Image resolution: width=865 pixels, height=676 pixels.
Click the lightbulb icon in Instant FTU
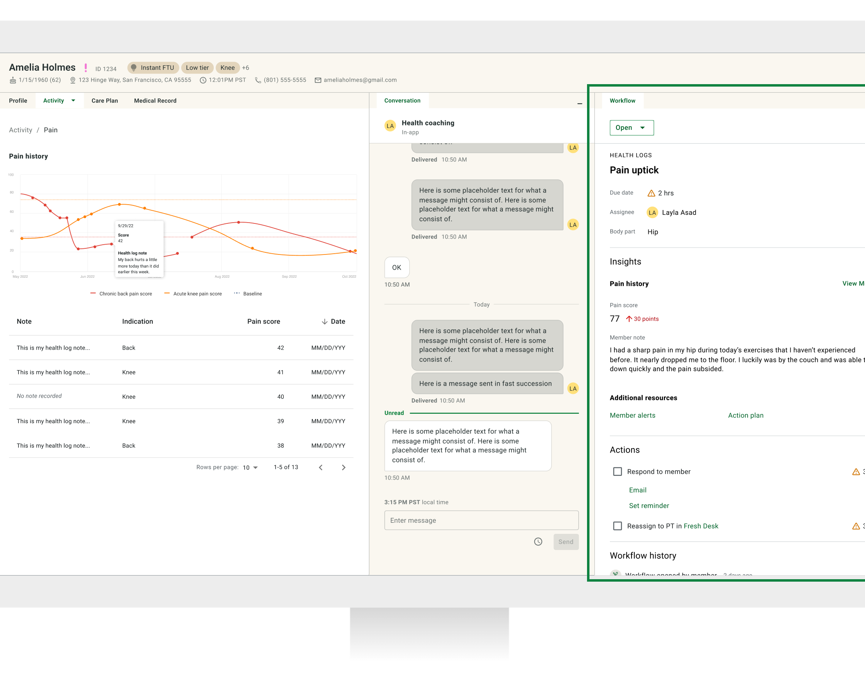click(x=134, y=68)
